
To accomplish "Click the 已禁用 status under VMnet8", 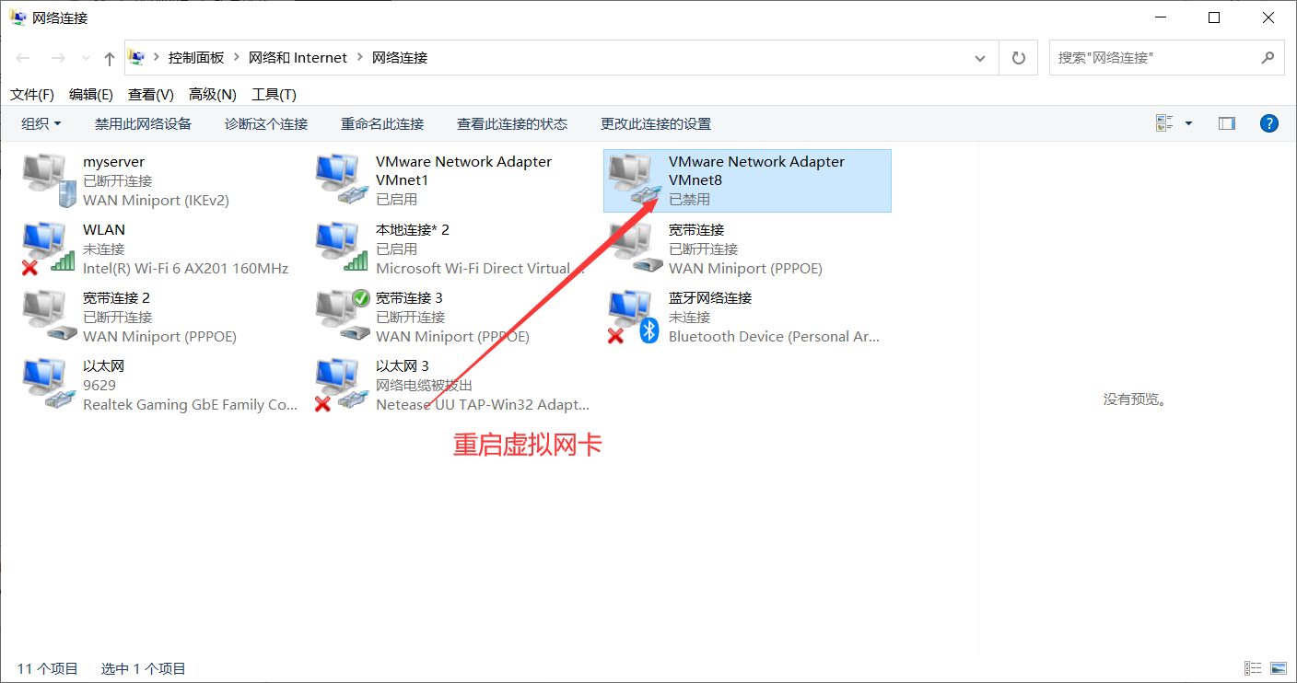I will coord(689,199).
